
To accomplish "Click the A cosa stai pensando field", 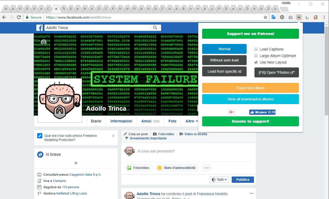I will click(x=156, y=151).
